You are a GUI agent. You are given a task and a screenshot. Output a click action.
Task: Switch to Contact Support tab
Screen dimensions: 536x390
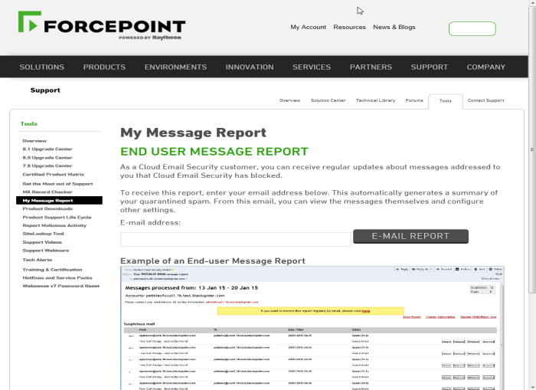(485, 100)
